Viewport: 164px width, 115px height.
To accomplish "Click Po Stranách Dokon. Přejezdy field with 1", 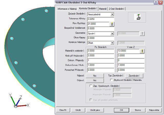I will pos(101,60).
